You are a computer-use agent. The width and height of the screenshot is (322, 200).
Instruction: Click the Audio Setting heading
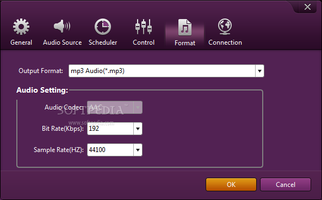click(x=42, y=90)
